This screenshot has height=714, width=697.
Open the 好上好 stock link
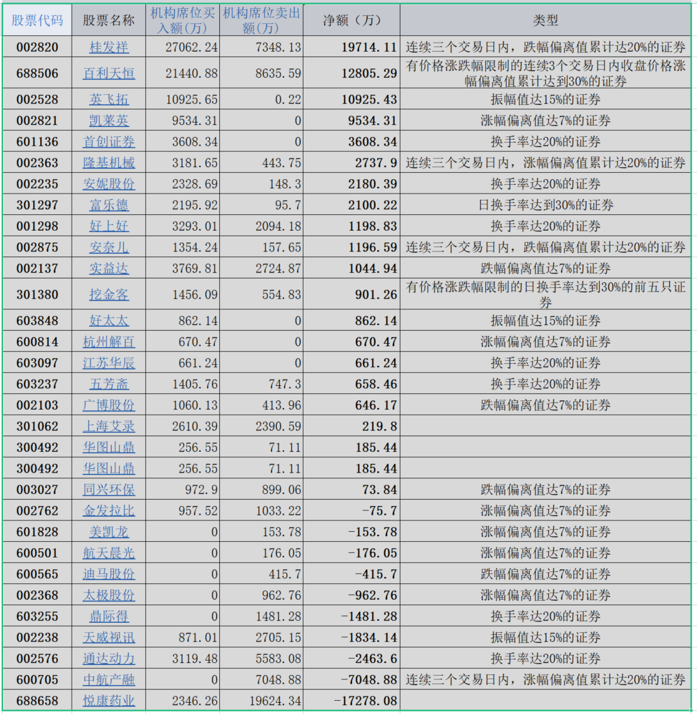(109, 226)
